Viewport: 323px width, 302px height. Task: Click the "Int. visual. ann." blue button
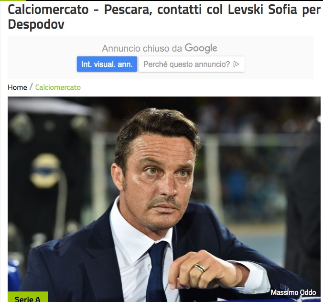click(107, 64)
